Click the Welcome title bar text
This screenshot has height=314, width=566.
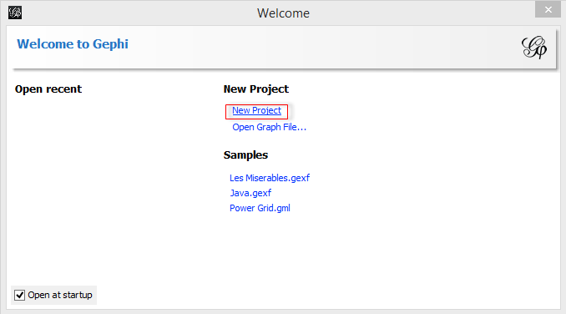pyautogui.click(x=283, y=13)
